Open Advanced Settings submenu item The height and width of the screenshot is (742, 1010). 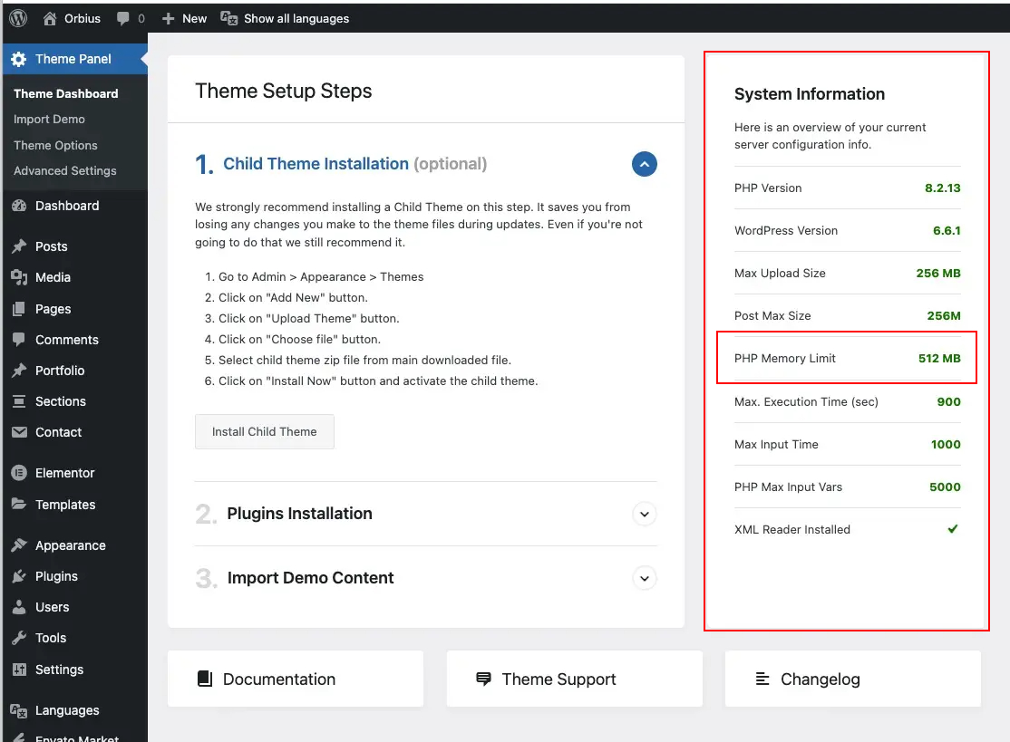[65, 170]
